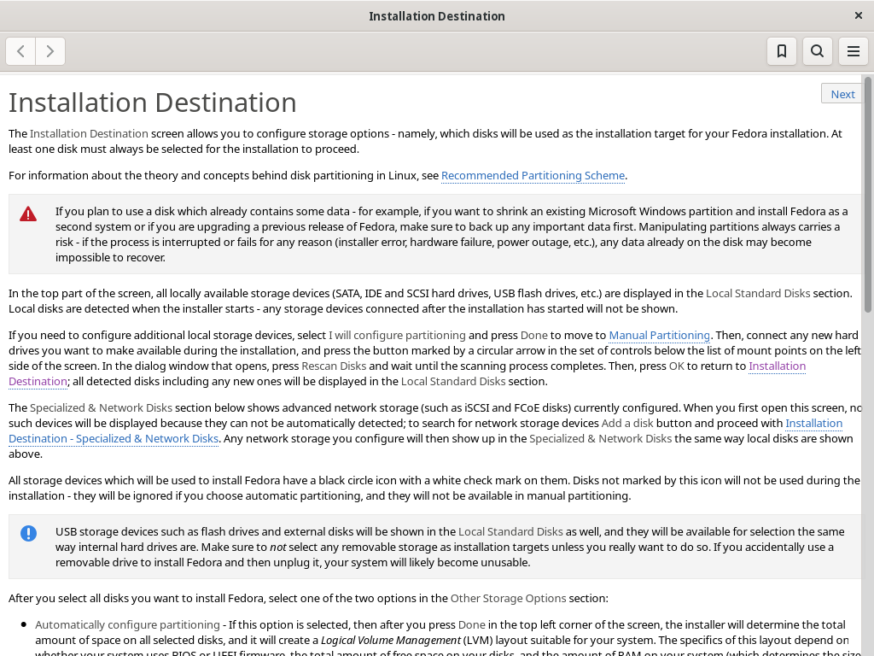Click the page heading Installation Destination
Image resolution: width=874 pixels, height=656 pixels.
(x=152, y=102)
